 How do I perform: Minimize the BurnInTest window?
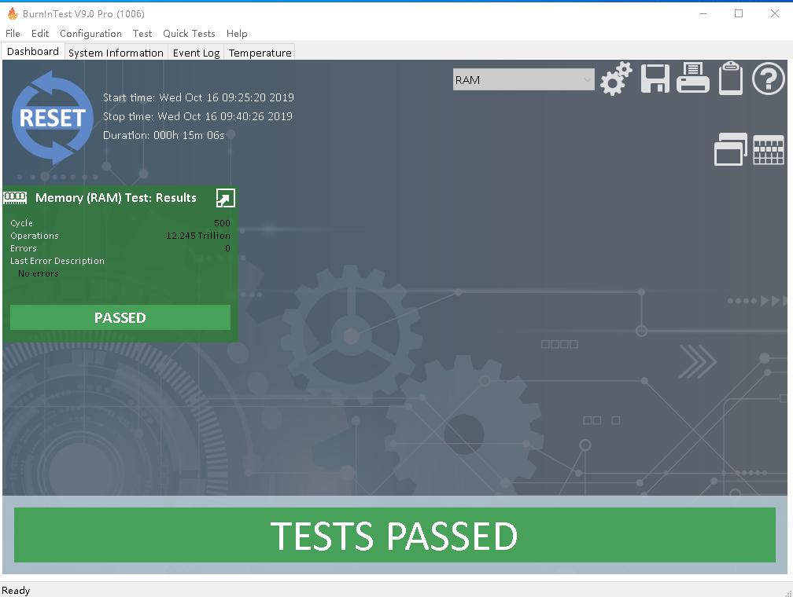click(x=703, y=13)
